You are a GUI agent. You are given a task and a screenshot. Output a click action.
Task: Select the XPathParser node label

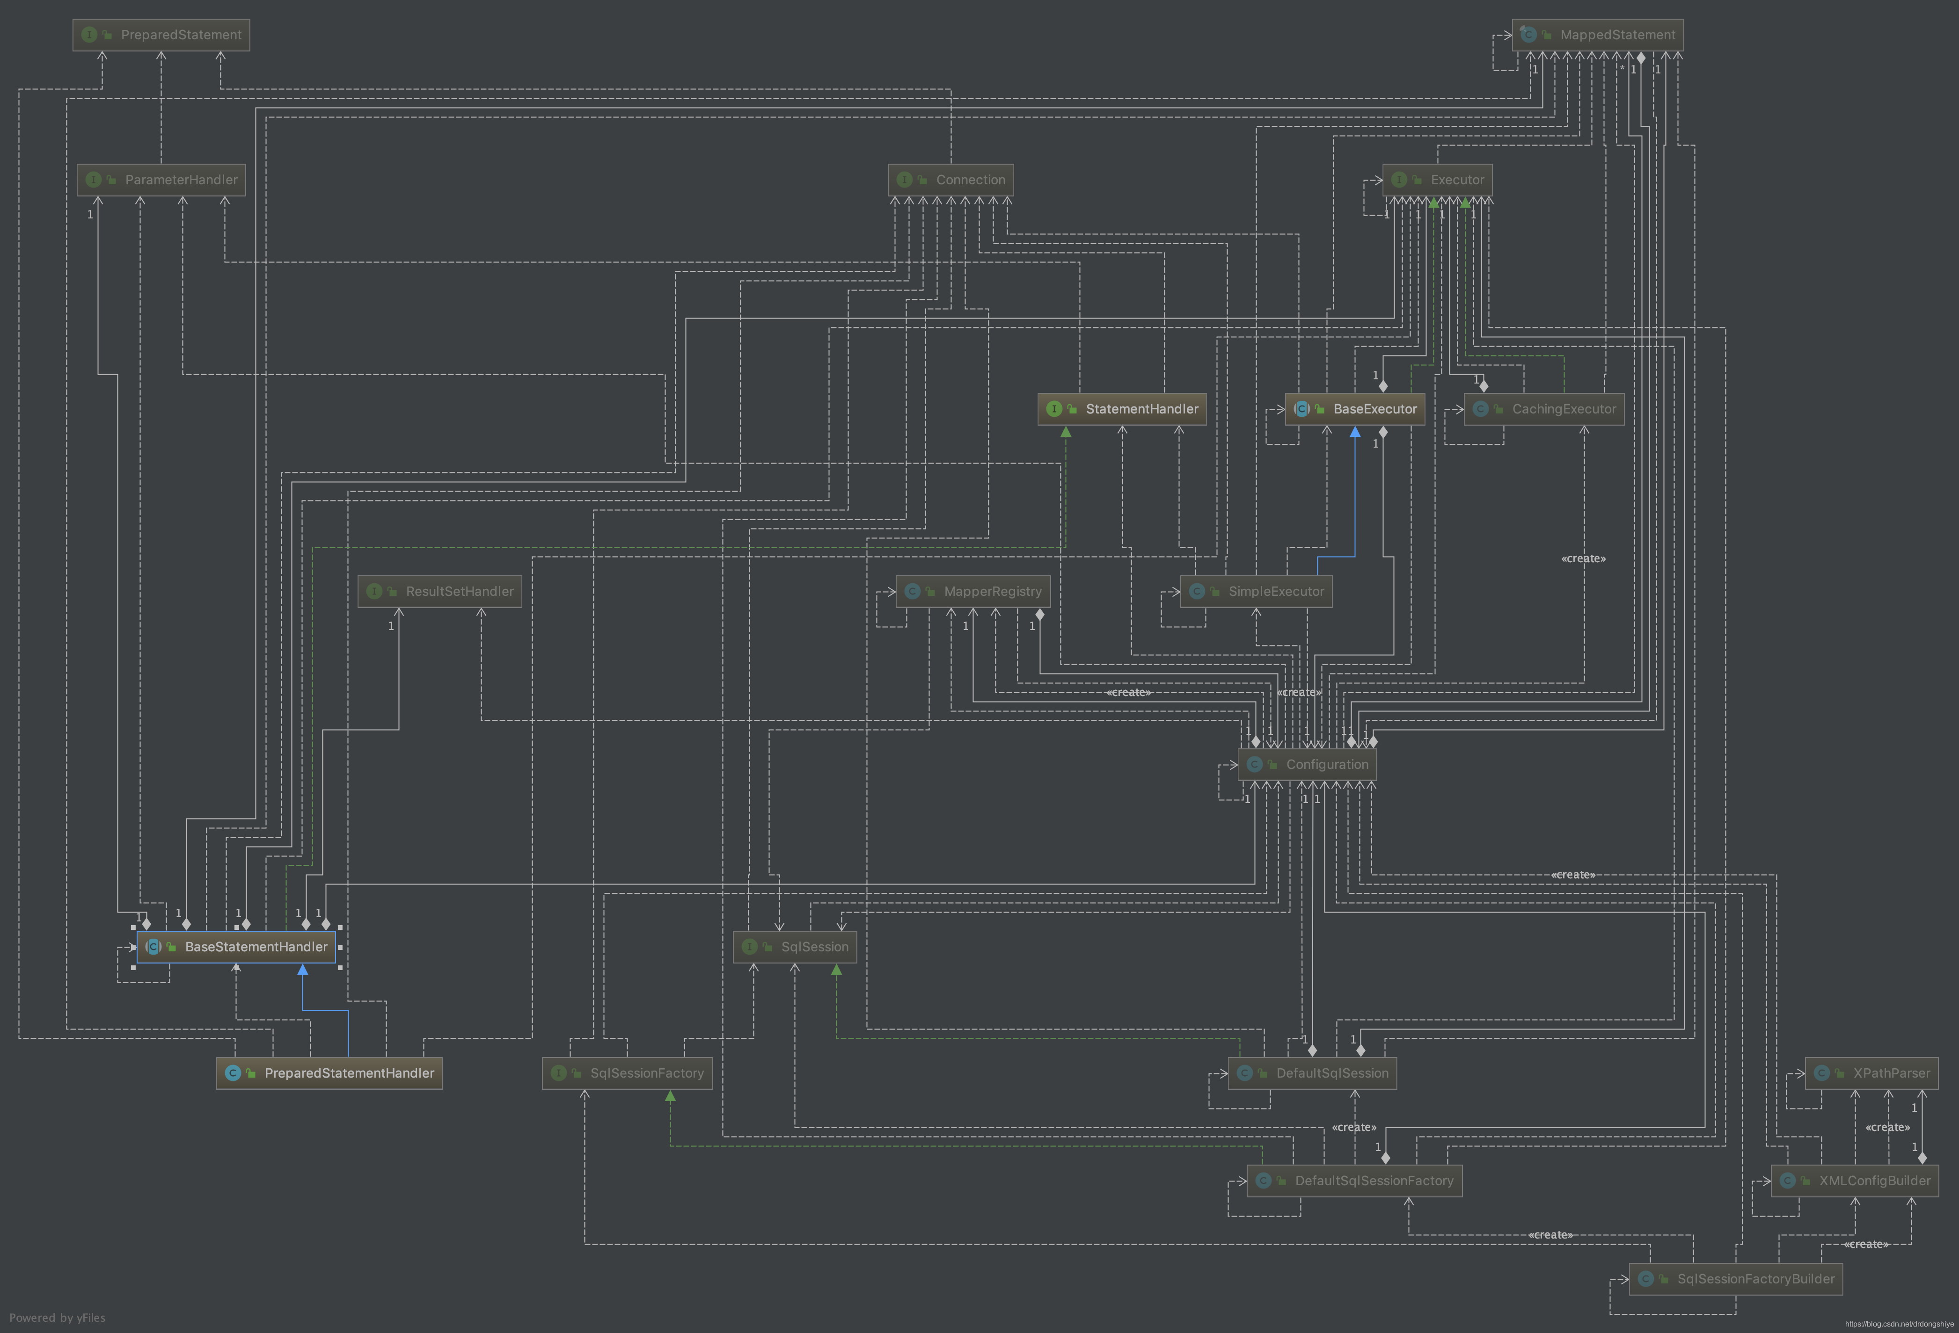[1892, 1072]
